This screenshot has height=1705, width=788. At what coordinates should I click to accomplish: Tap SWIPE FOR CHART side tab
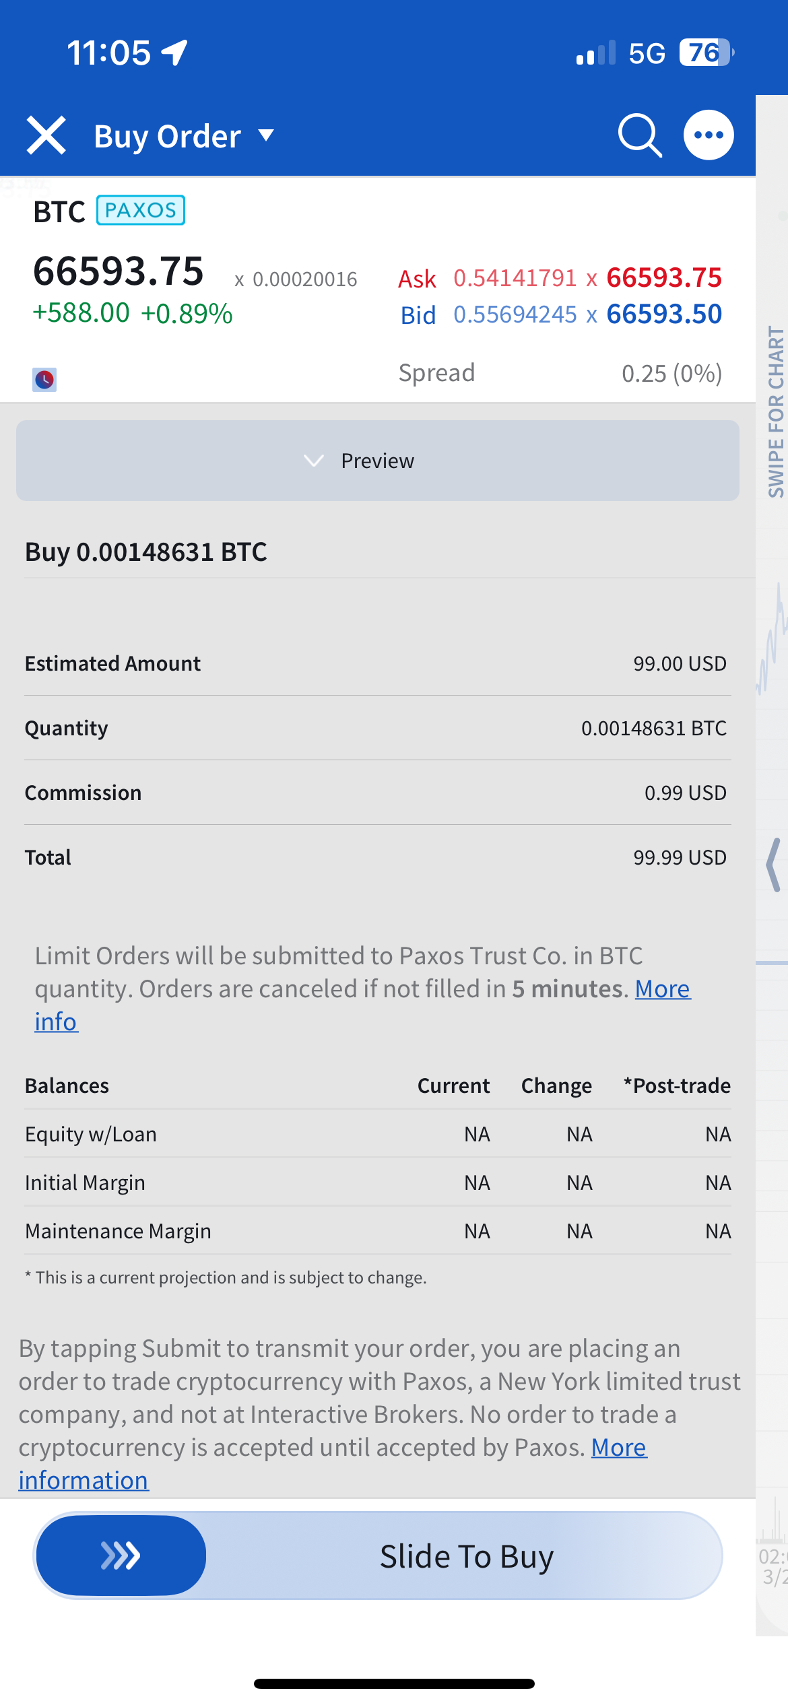(776, 412)
